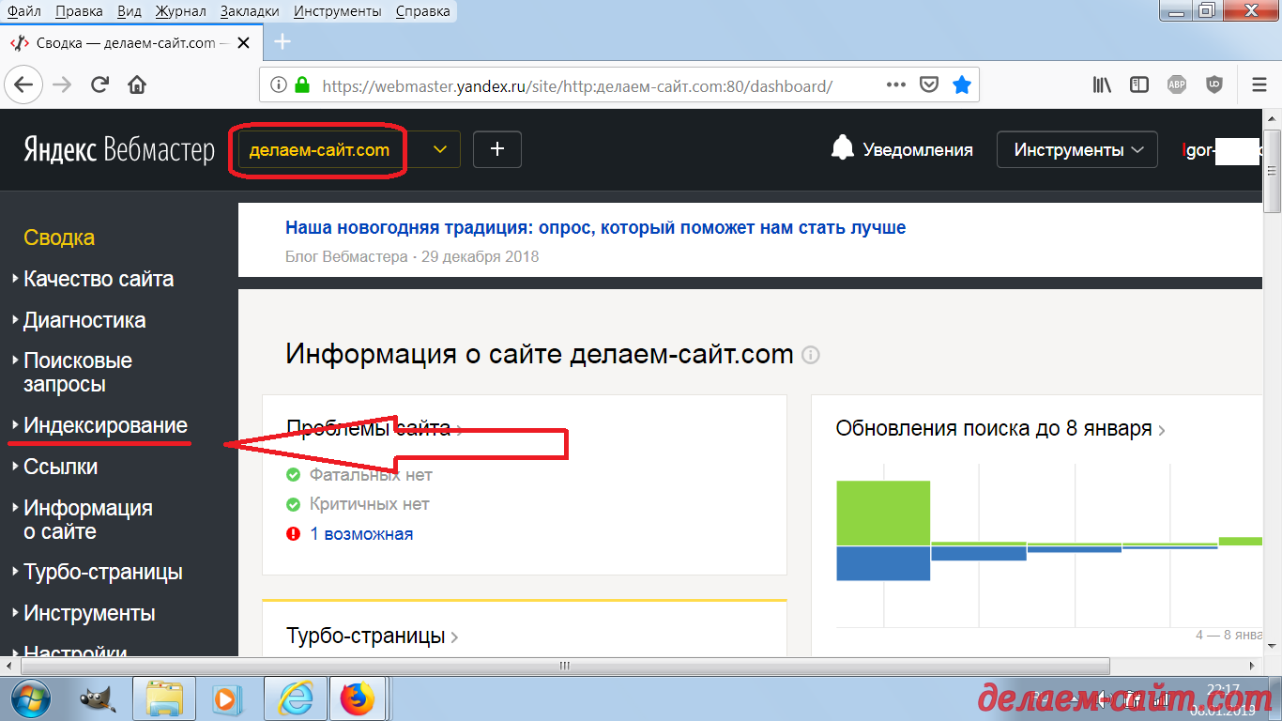Click 'Критичных нет' status line
The image size is (1282, 721).
point(370,504)
